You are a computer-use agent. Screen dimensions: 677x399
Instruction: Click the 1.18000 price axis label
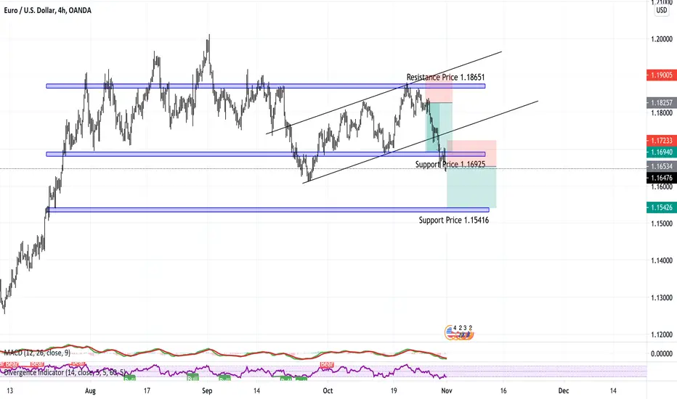662,113
